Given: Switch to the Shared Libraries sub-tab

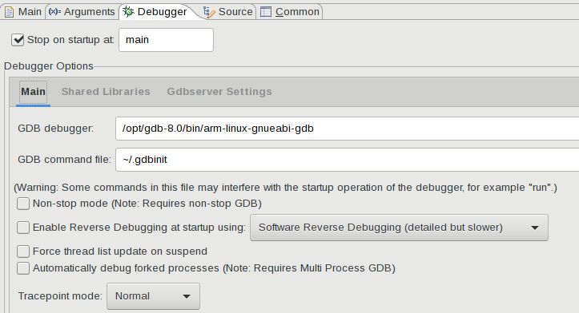Looking at the screenshot, I should tap(106, 92).
